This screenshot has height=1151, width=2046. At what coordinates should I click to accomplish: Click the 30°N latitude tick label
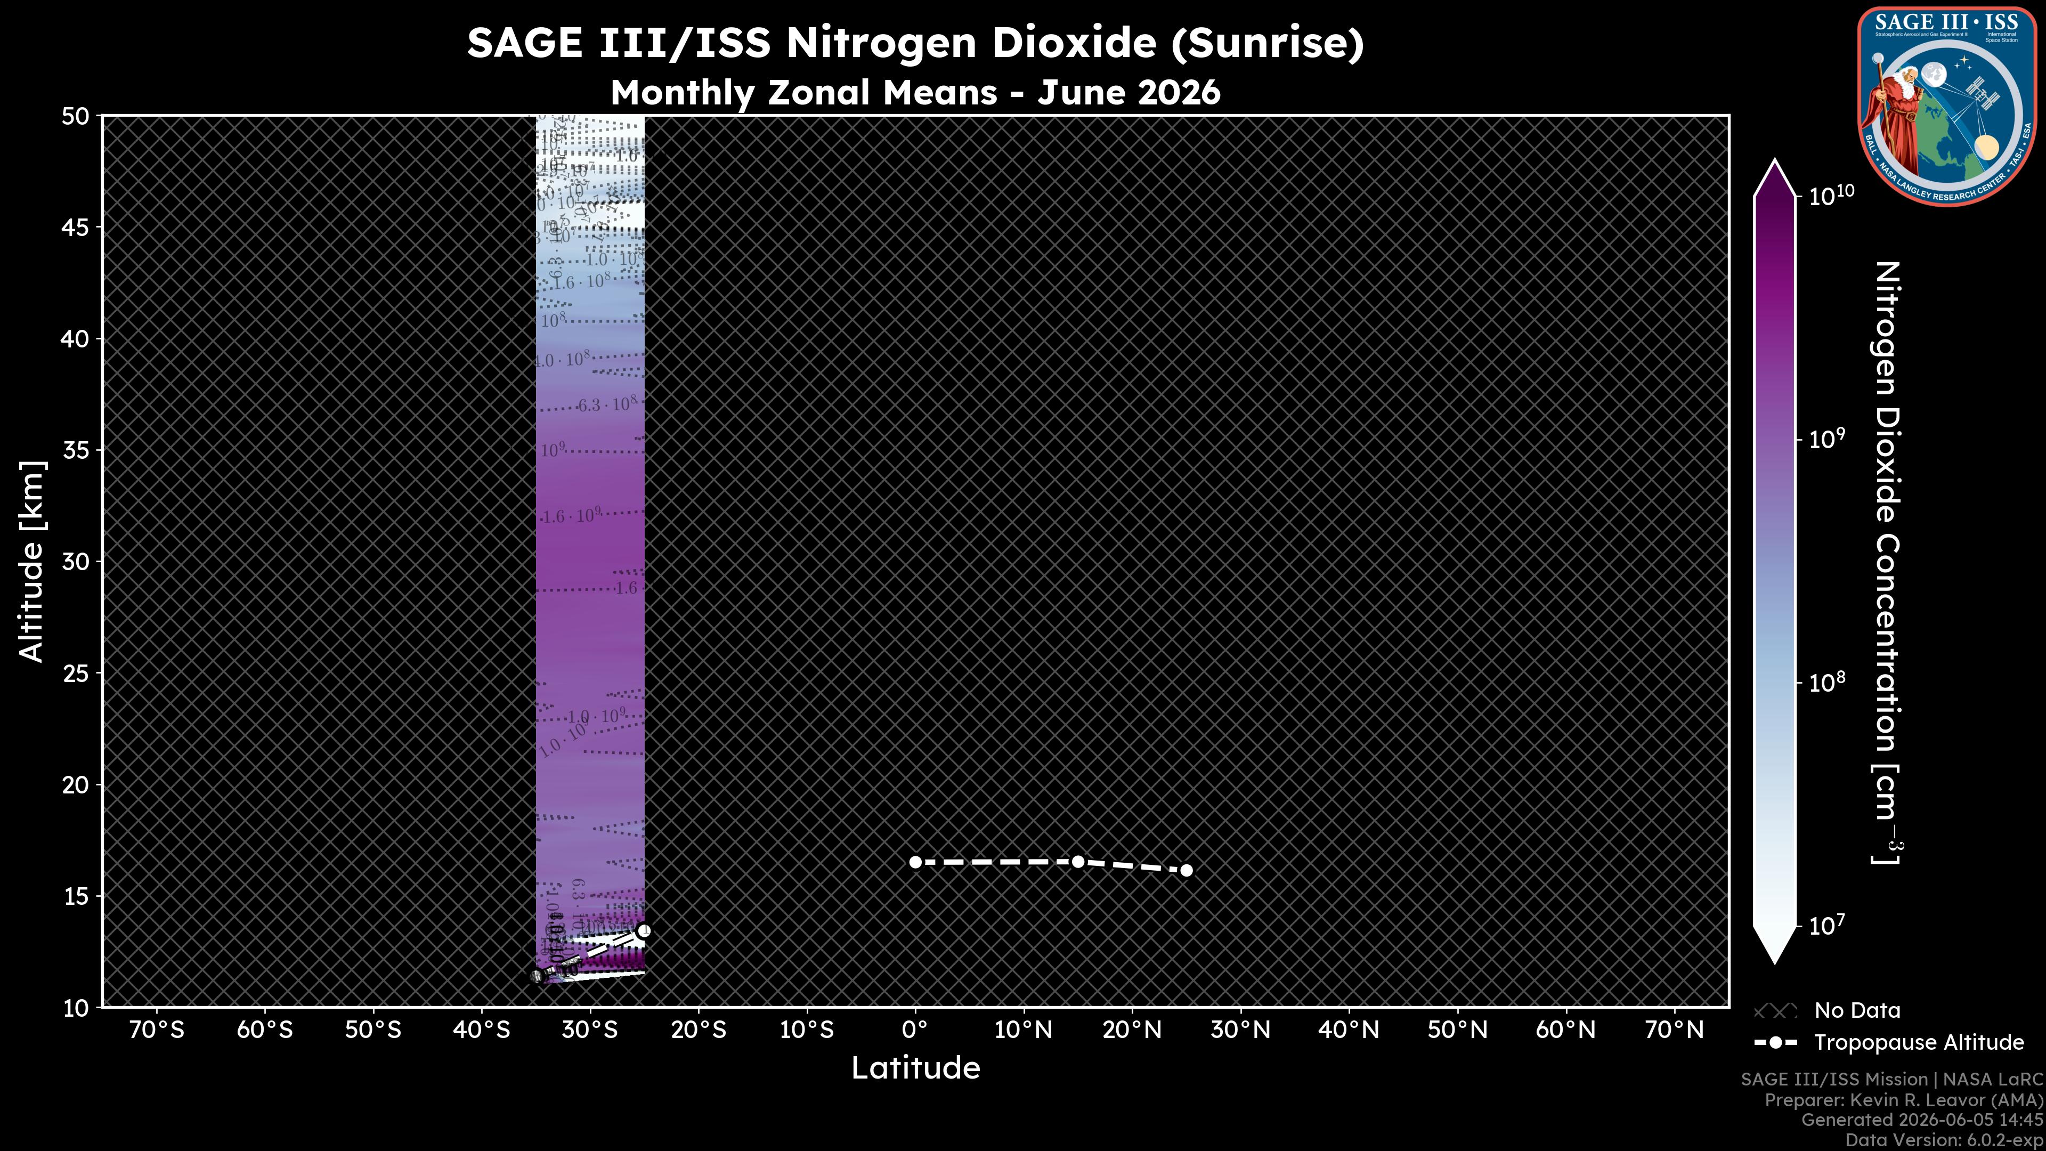(x=1240, y=1030)
